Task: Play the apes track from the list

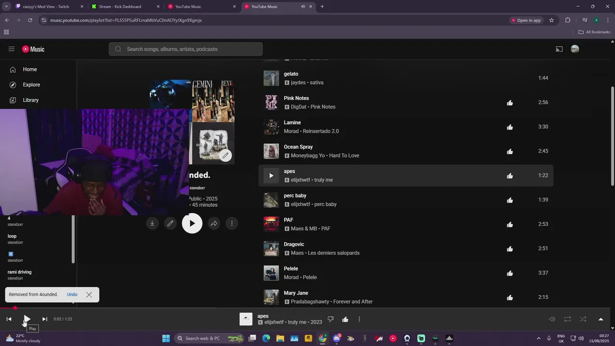Action: coord(271,175)
